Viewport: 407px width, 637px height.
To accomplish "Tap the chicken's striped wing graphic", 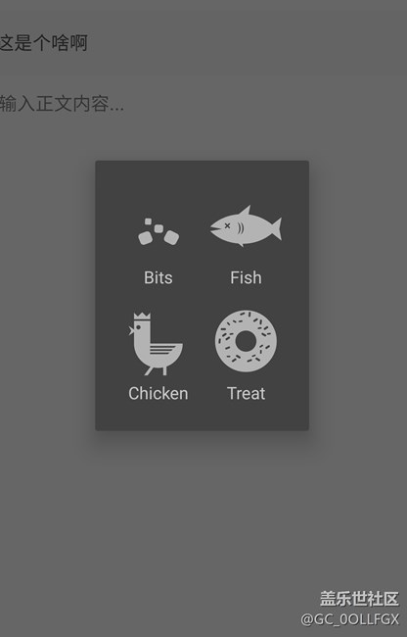I will tap(165, 350).
